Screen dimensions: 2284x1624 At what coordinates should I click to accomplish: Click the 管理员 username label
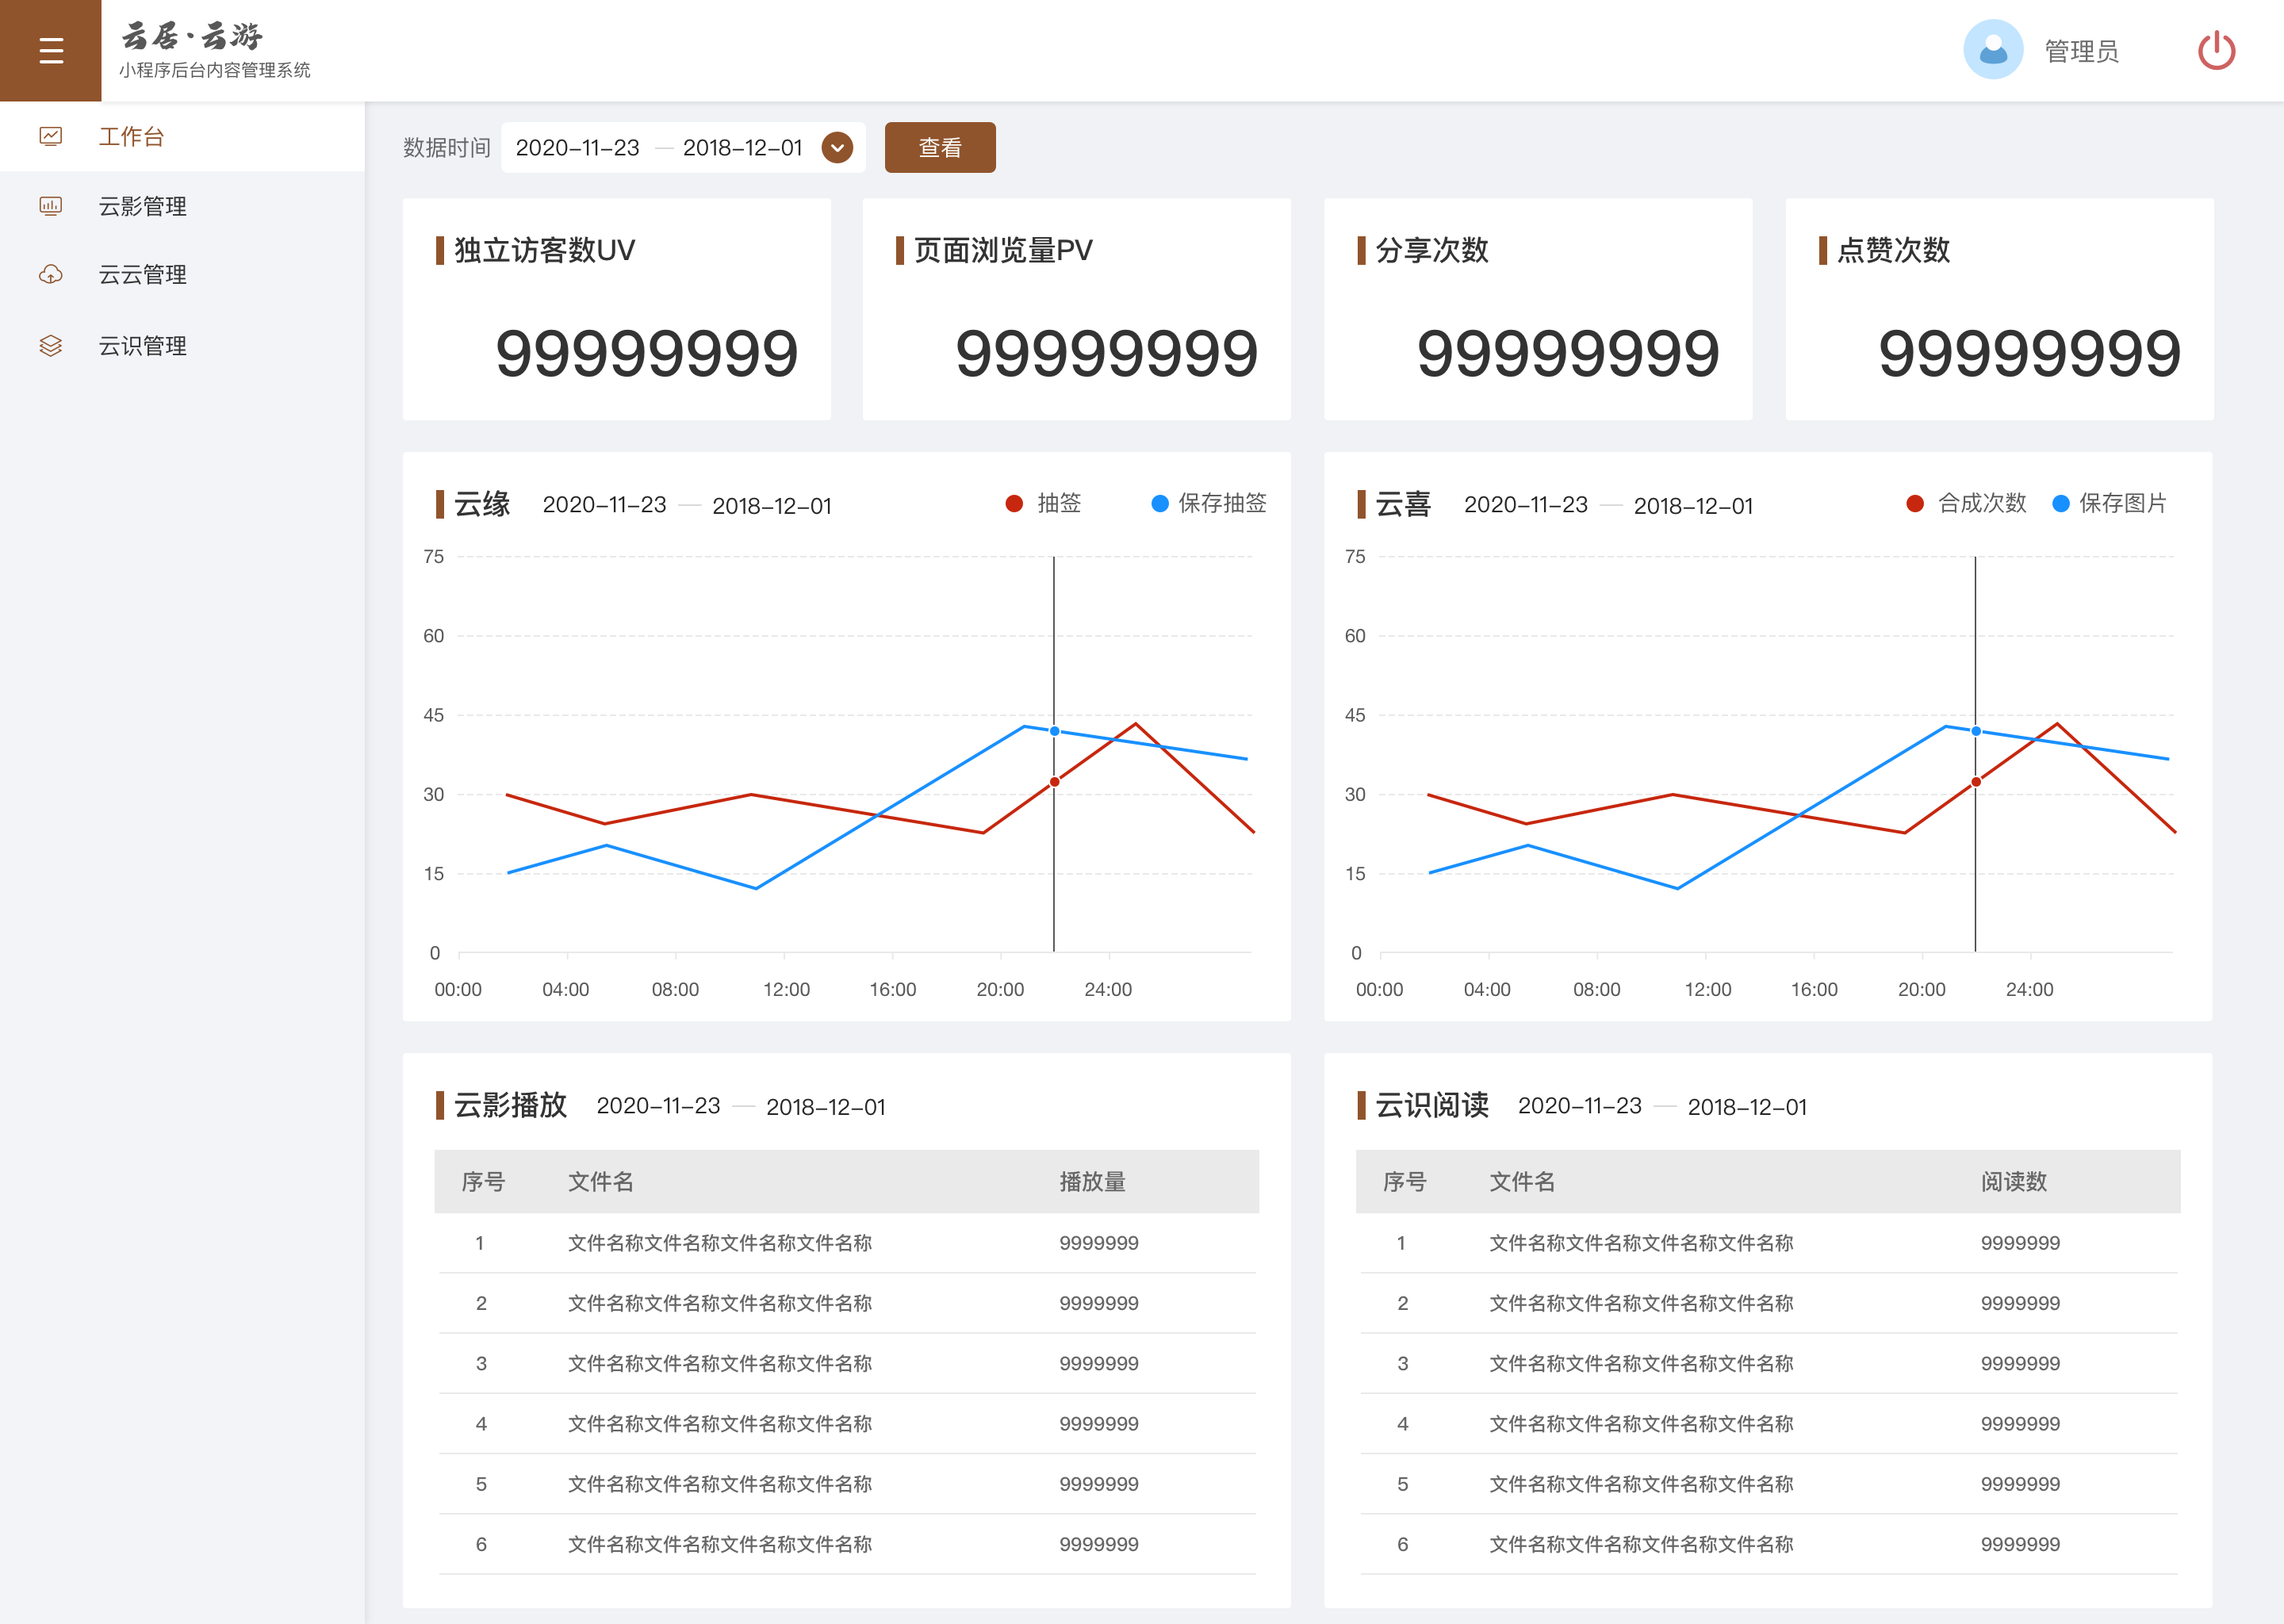click(2081, 51)
